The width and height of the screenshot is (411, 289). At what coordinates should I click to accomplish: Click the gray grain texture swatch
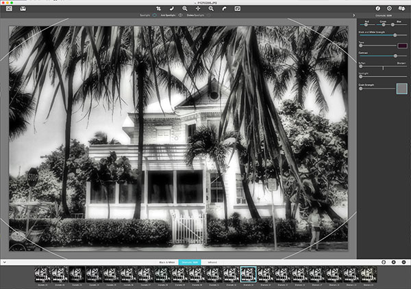[402, 89]
